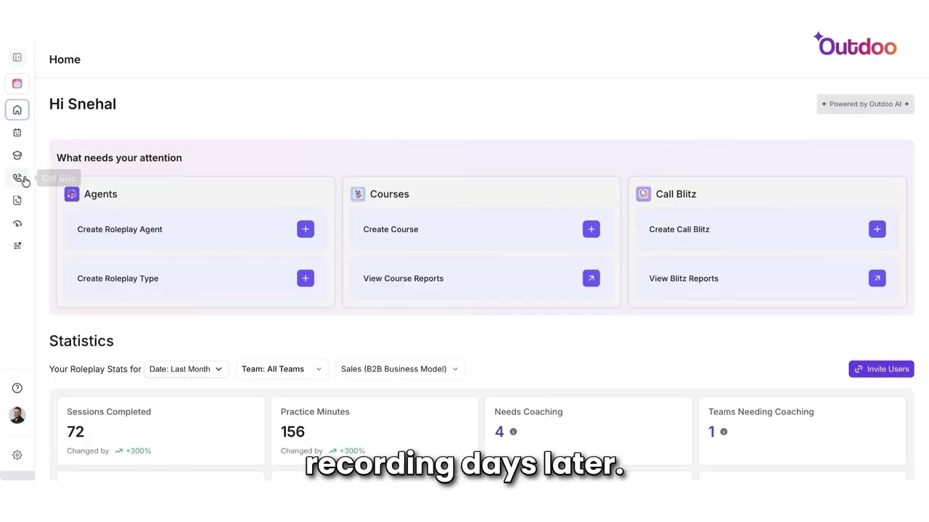The image size is (929, 522).
Task: Expand the Date: Last Month dropdown
Action: (x=185, y=369)
